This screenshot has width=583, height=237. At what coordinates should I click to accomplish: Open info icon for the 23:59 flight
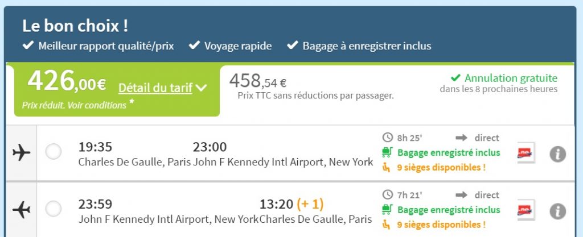coord(557,211)
